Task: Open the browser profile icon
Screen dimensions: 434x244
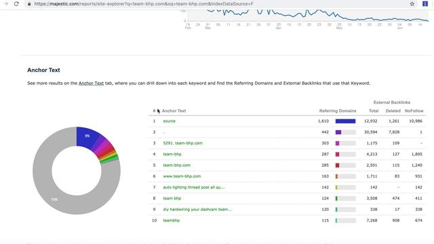Action: 425,3
